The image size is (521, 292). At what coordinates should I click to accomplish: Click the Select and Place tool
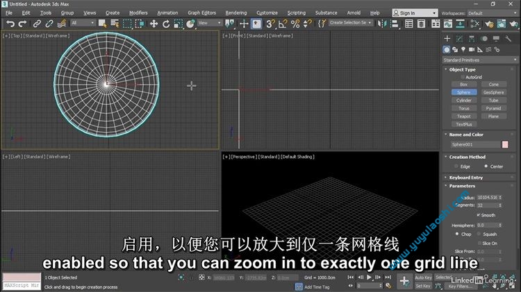[x=190, y=24]
